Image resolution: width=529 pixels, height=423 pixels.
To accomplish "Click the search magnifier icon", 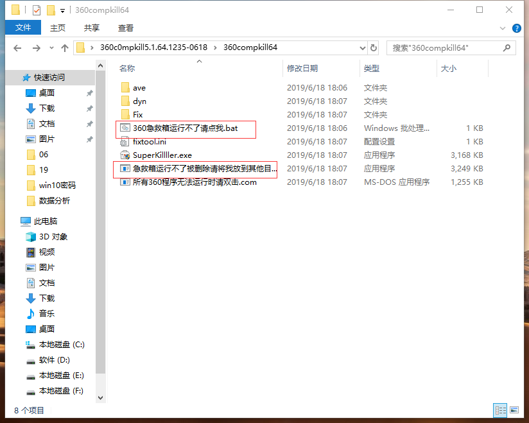I will pos(507,48).
